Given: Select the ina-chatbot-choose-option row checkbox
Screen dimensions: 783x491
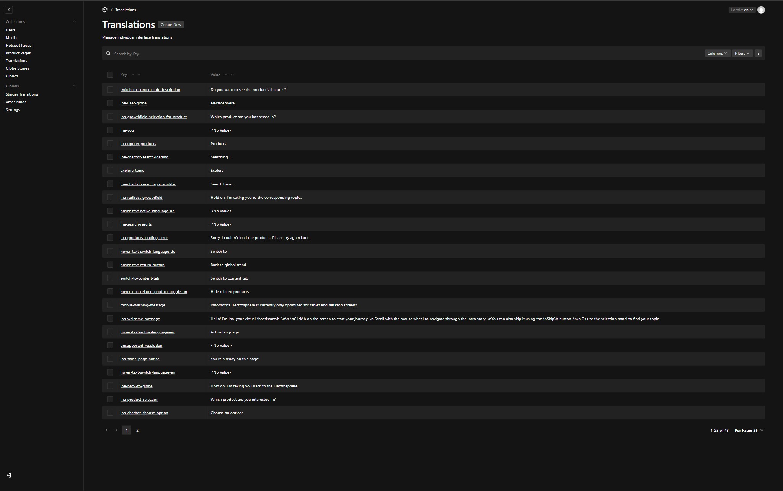Looking at the screenshot, I should (110, 413).
